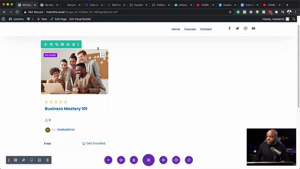
Task: Open green section settings gear
Action: (51, 44)
